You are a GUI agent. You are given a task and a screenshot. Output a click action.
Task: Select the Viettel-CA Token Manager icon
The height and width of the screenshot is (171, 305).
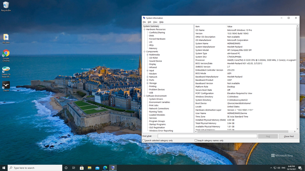(6, 72)
